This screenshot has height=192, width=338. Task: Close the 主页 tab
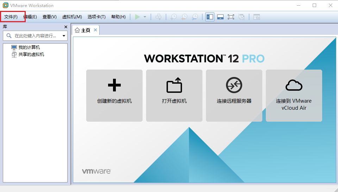pos(95,30)
